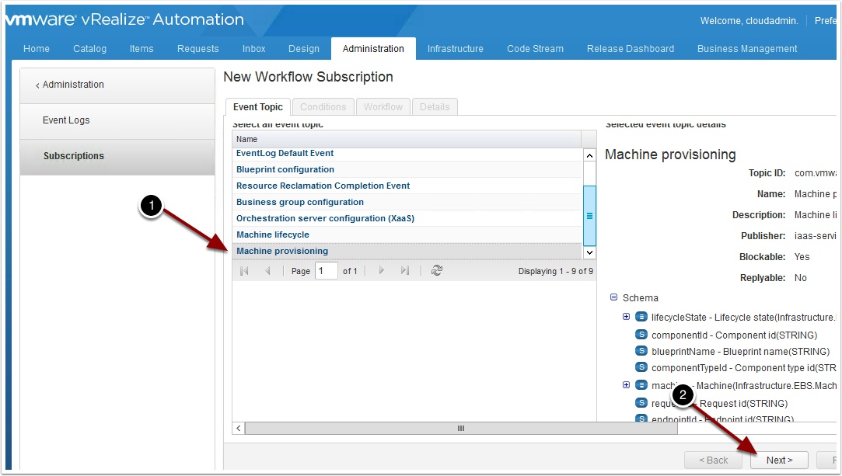
Task: Click the requestId string type icon
Action: click(641, 402)
